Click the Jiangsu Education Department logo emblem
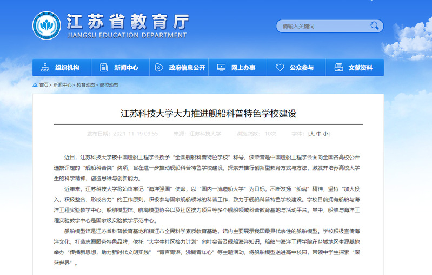Viewport: 432px width, 275px height. (x=46, y=25)
